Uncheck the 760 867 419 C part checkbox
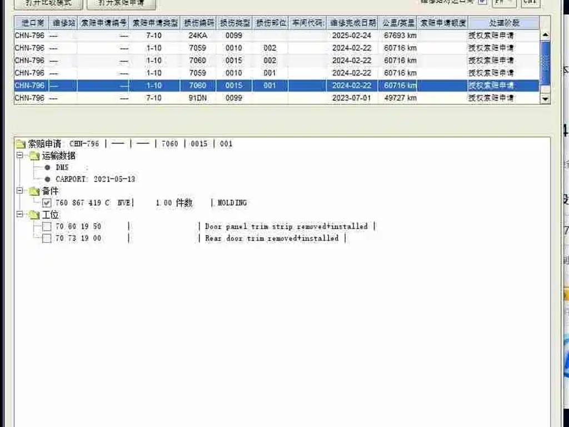The height and width of the screenshot is (427, 569). 47,203
